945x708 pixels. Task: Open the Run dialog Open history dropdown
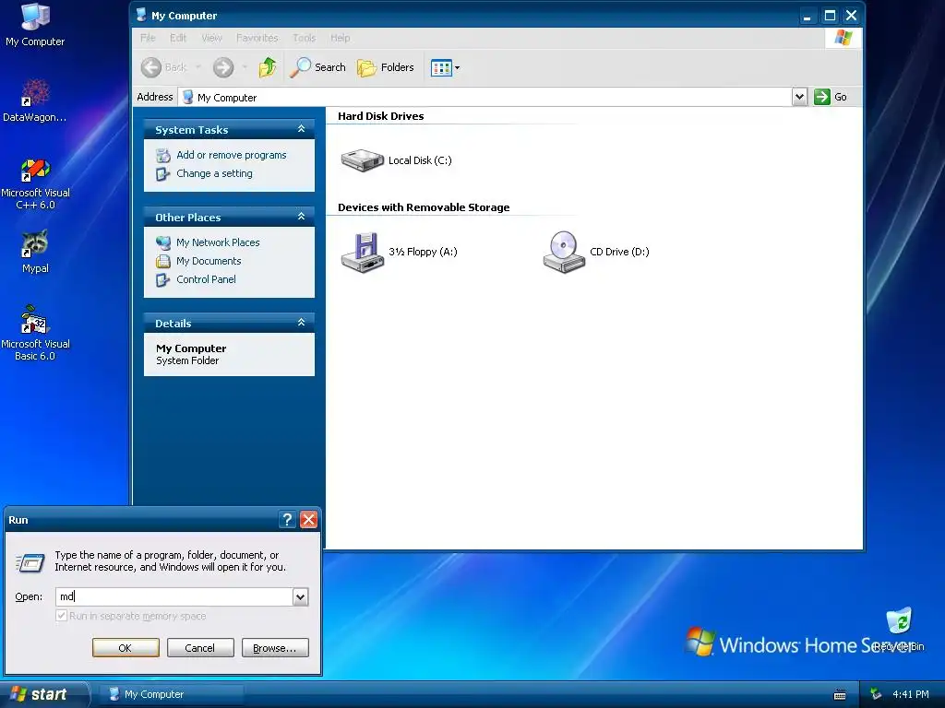[x=300, y=596]
